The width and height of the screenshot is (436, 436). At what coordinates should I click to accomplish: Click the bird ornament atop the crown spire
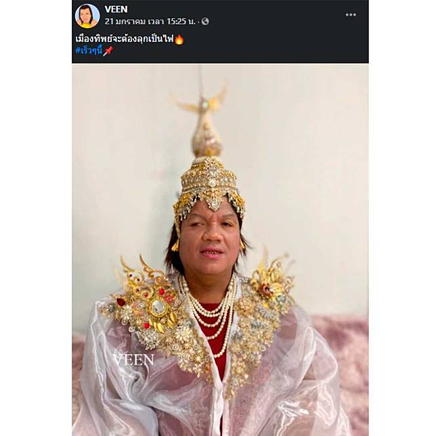(202, 103)
